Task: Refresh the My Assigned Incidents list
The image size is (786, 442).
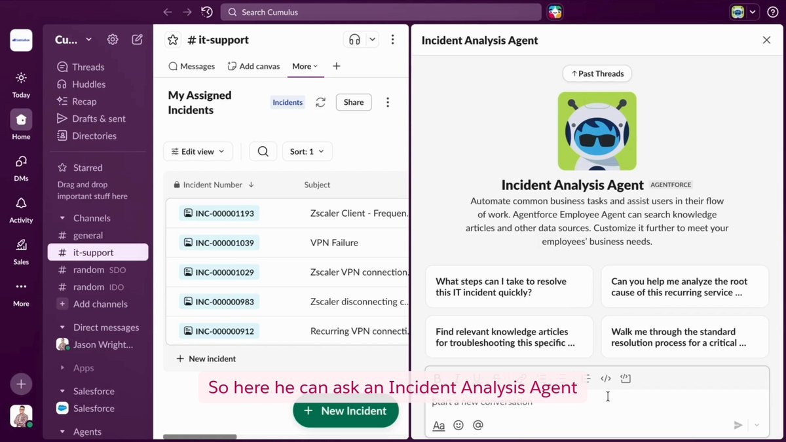Action: click(320, 102)
